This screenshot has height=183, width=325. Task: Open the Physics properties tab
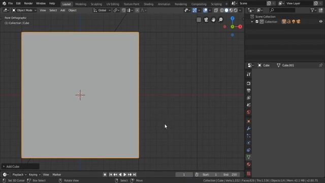point(248,143)
